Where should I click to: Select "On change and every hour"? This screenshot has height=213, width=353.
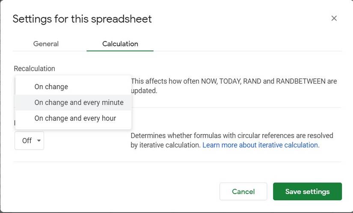(x=75, y=118)
